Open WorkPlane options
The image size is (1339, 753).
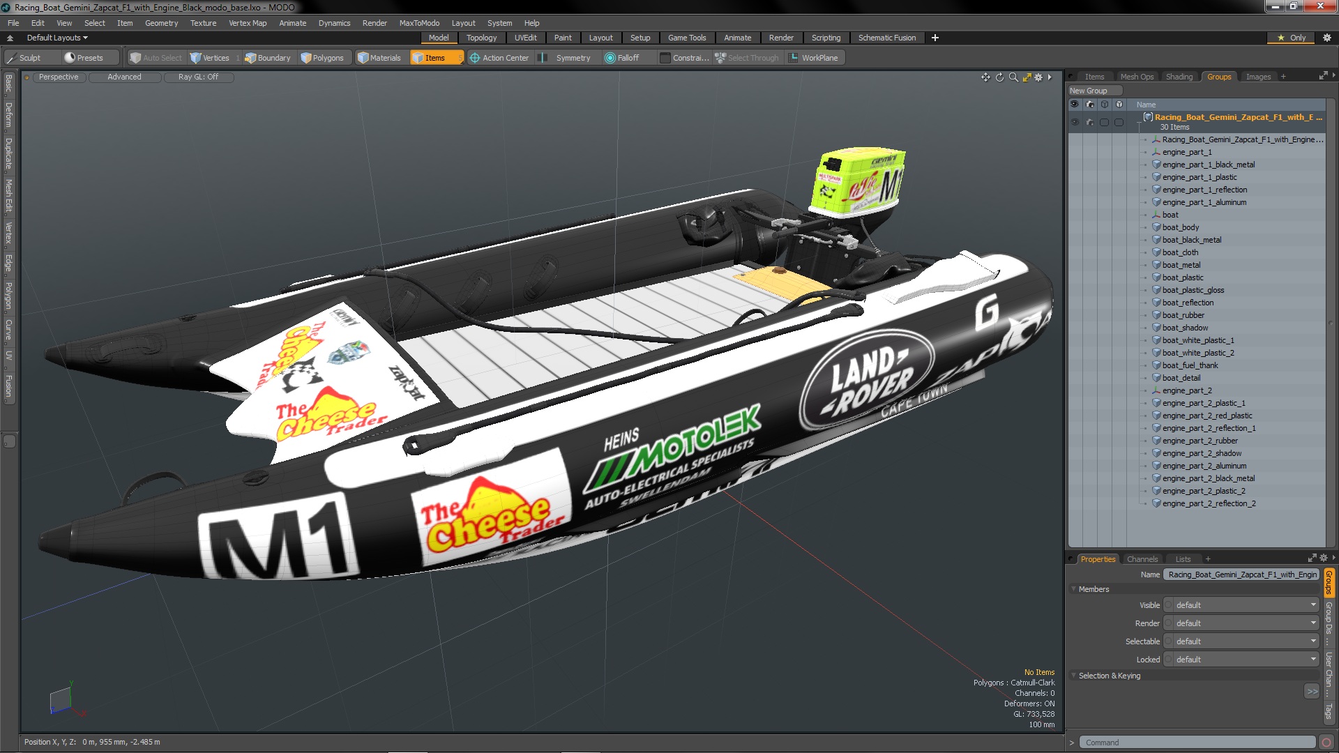814,58
